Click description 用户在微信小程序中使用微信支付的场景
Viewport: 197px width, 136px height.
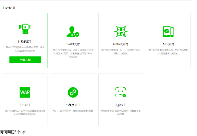(x=73, y=111)
